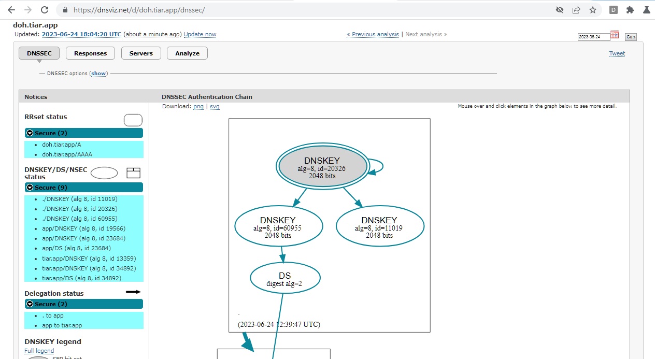Select doh.tiar.app/AAAA in RRset list
Viewport: 655px width, 359px height.
(x=67, y=154)
